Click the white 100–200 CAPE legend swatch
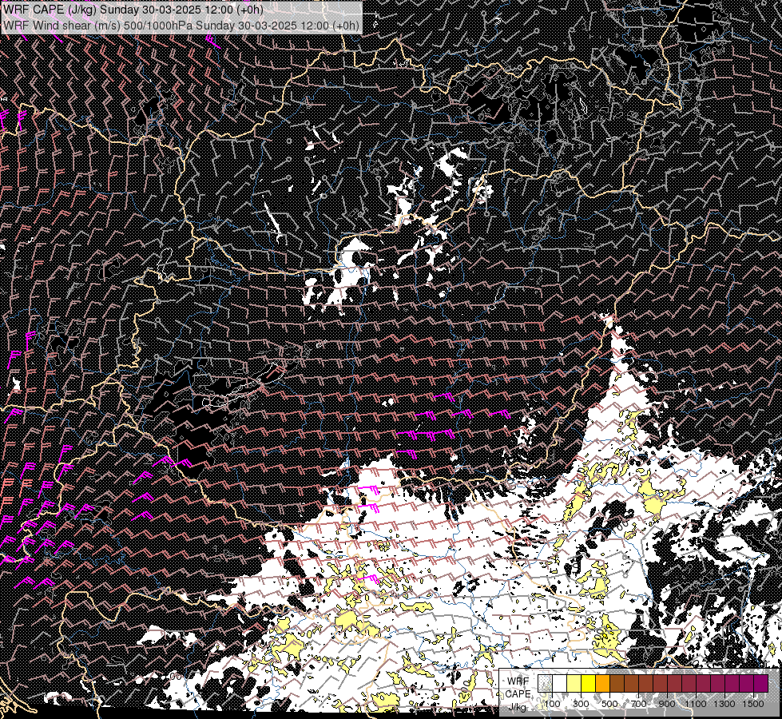The height and width of the screenshot is (719, 782). [560, 683]
